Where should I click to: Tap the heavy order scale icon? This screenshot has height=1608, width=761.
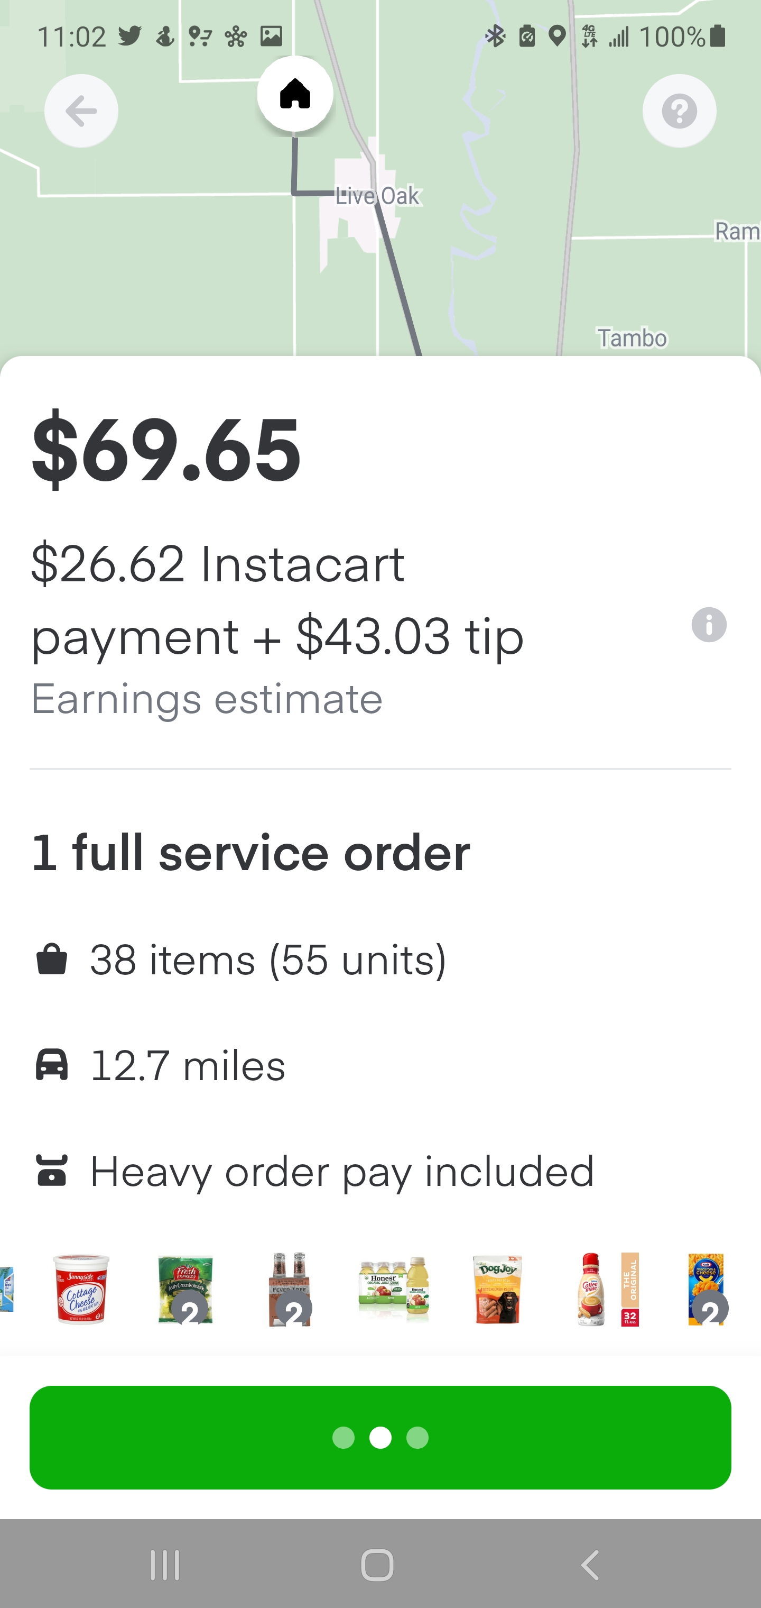(52, 1170)
